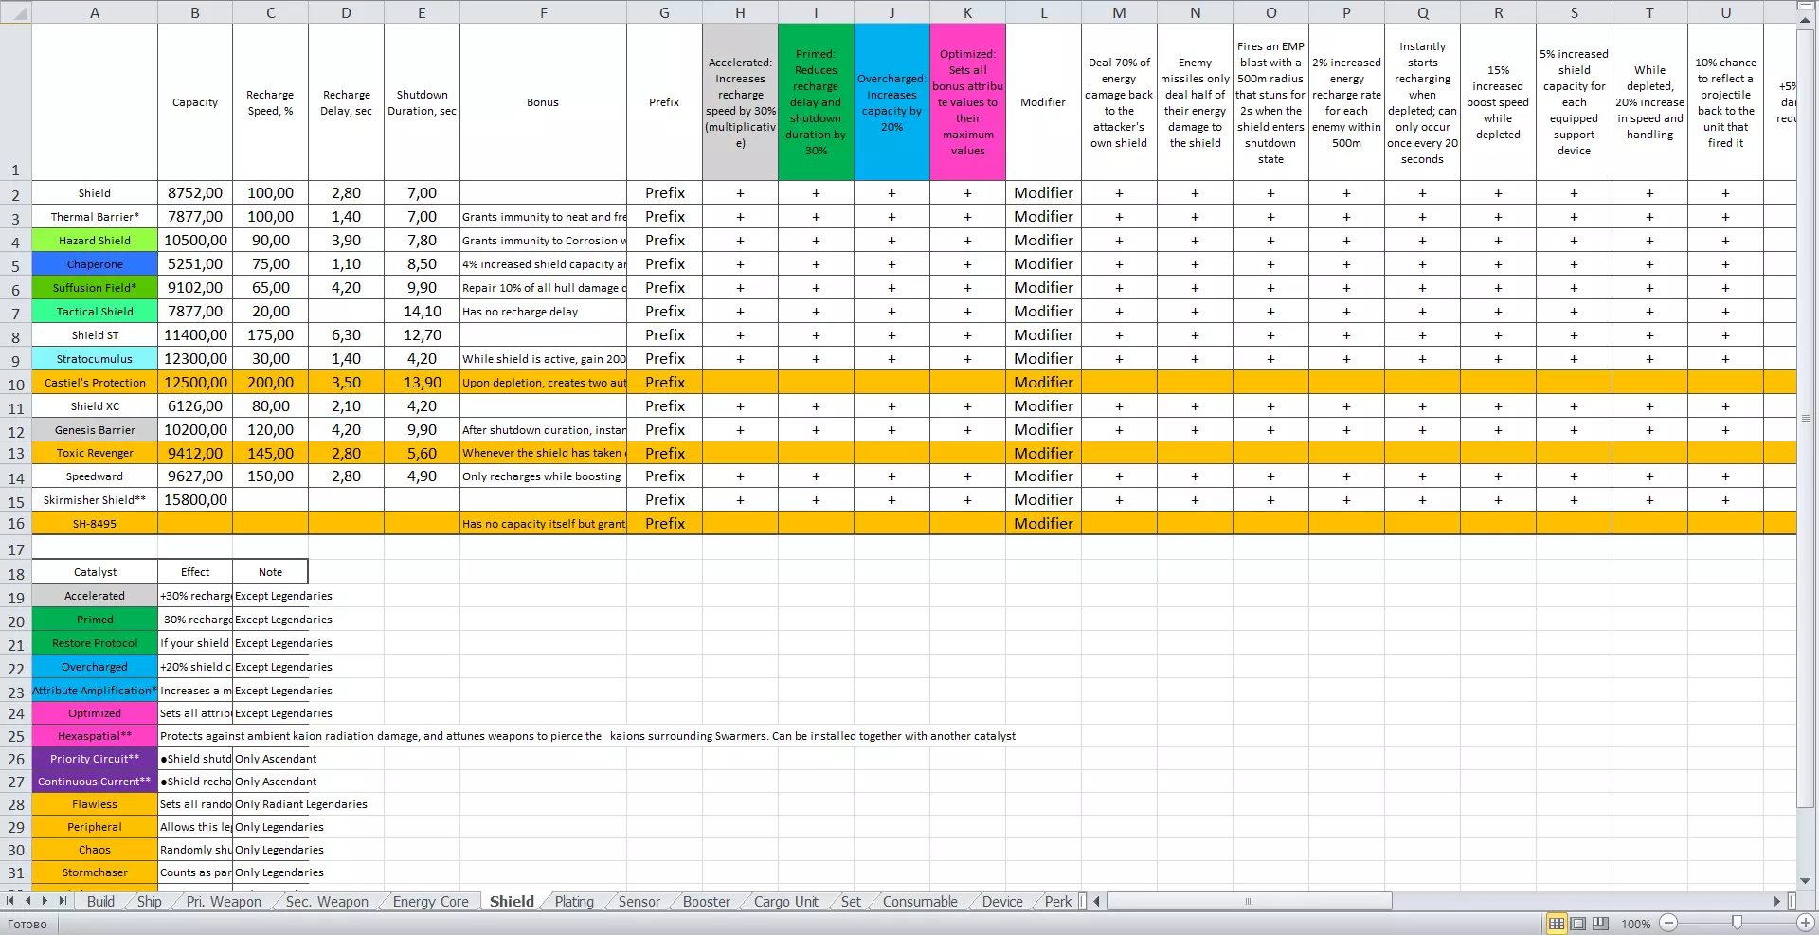Select the Hexaspatial** catalyst cell
This screenshot has height=935, width=1819.
(95, 736)
